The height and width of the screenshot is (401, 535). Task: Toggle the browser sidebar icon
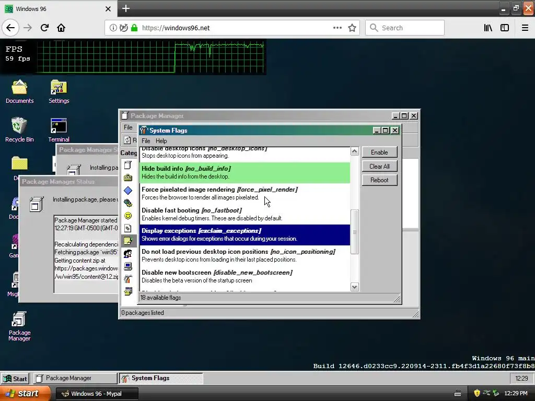(x=505, y=28)
